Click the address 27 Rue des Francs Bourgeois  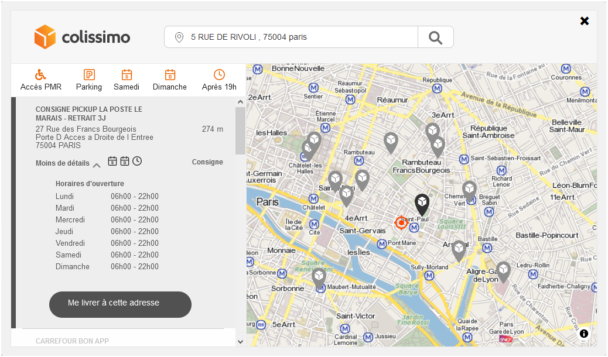[x=86, y=129]
